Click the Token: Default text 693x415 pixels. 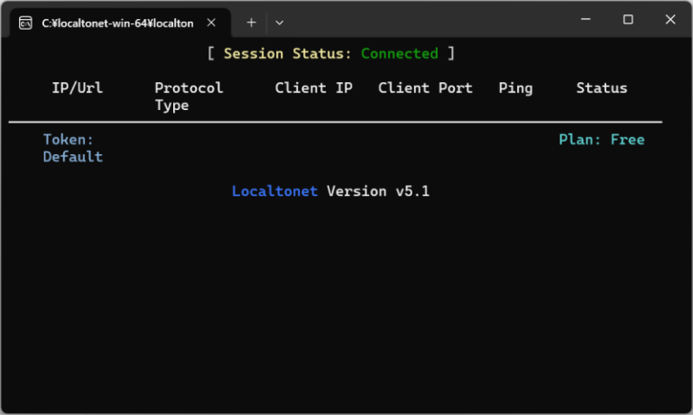72,148
